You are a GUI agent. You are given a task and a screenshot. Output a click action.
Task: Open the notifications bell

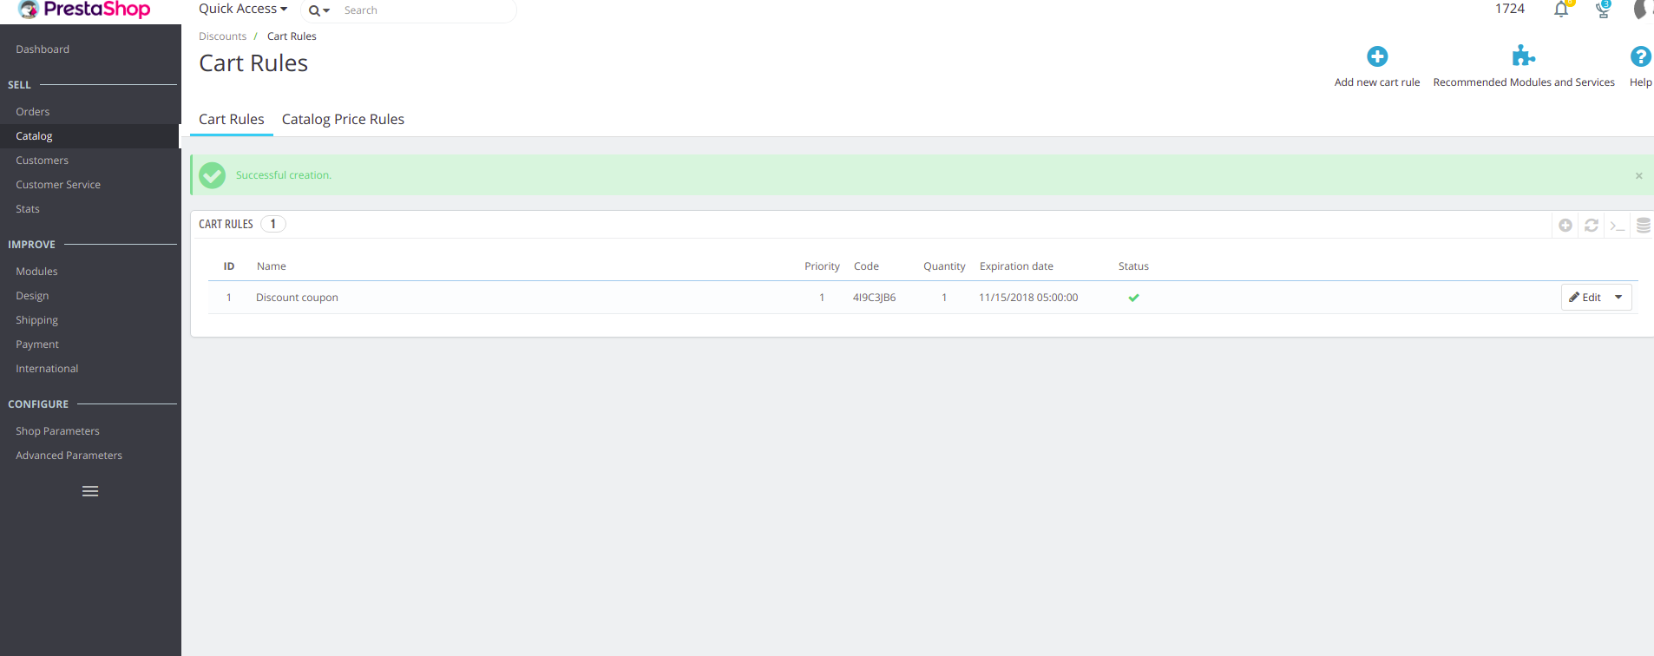1561,10
